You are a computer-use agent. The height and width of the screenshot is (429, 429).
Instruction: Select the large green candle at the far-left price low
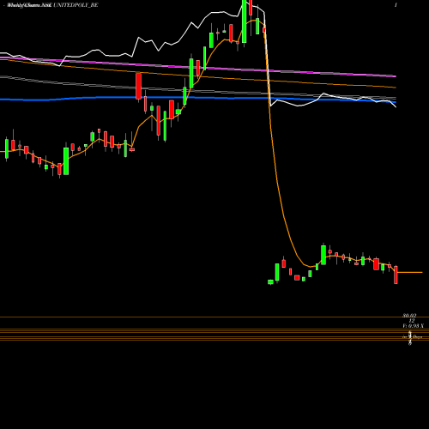pyautogui.click(x=66, y=161)
